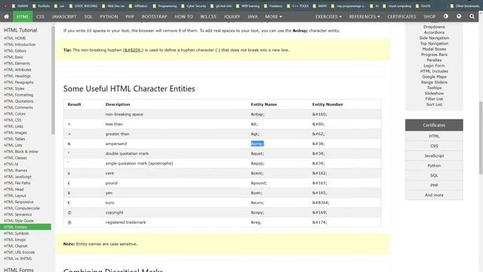Expand the EXERCISES dropdown

(x=328, y=17)
